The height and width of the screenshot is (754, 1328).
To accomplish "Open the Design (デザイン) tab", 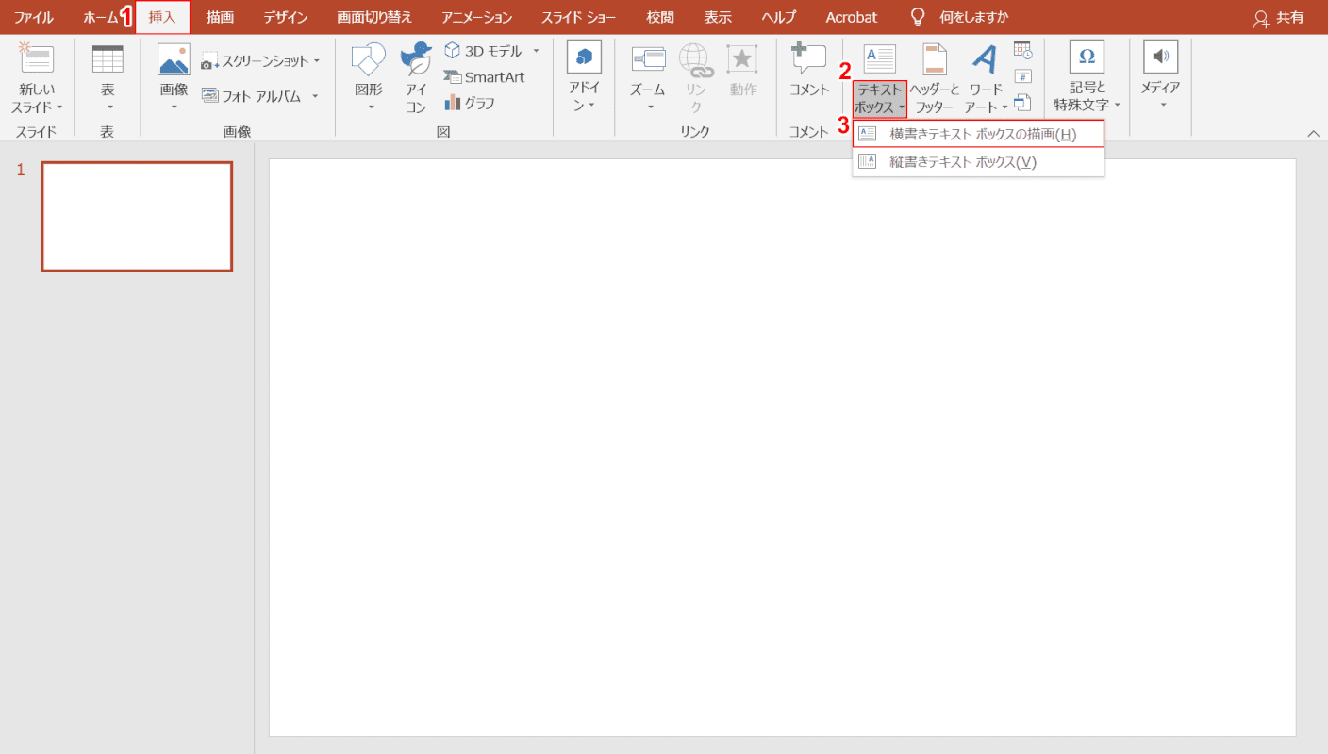I will pos(286,17).
